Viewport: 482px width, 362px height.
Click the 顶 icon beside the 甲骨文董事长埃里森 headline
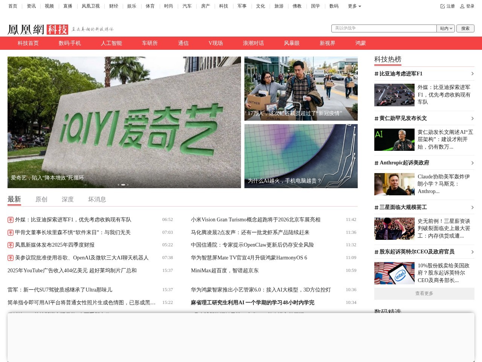point(10,232)
